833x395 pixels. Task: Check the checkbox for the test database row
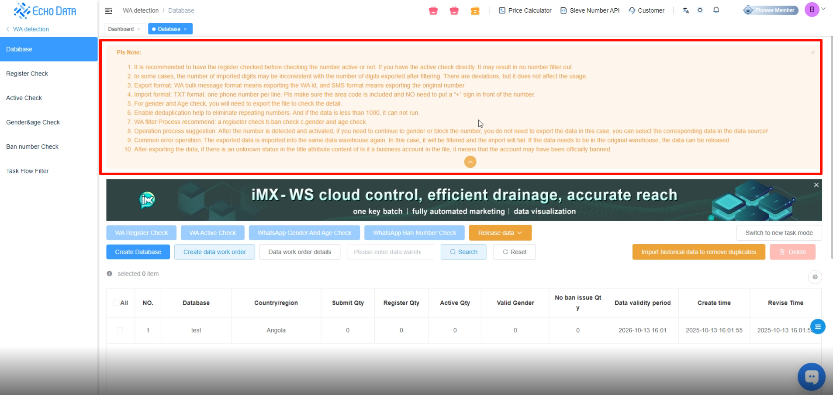(120, 330)
